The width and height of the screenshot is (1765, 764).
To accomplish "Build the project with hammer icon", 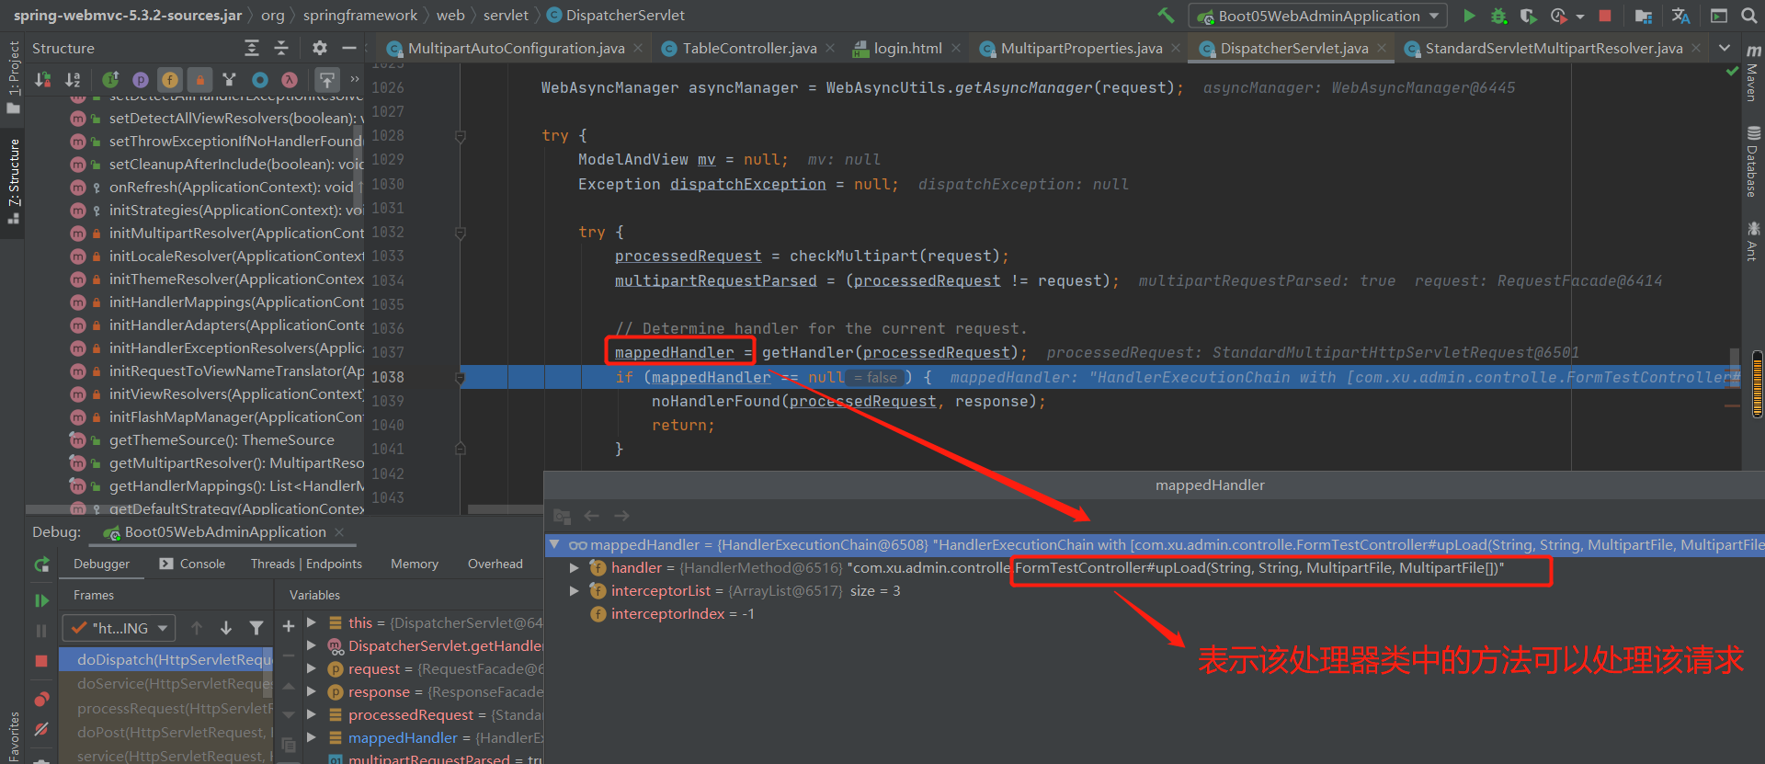I will tap(1166, 16).
